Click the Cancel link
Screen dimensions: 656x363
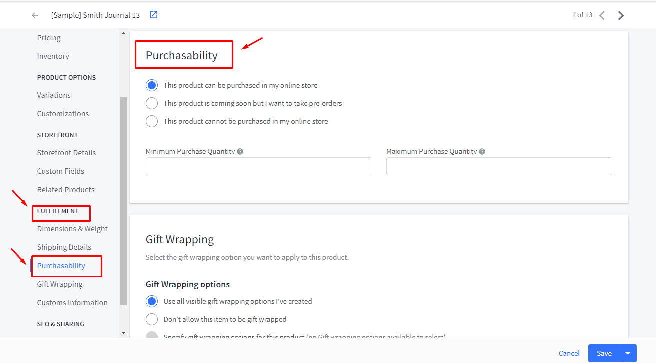[569, 353]
